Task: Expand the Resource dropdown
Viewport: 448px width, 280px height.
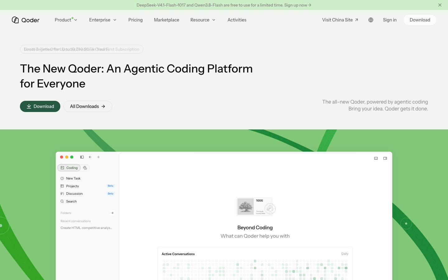Action: [203, 20]
